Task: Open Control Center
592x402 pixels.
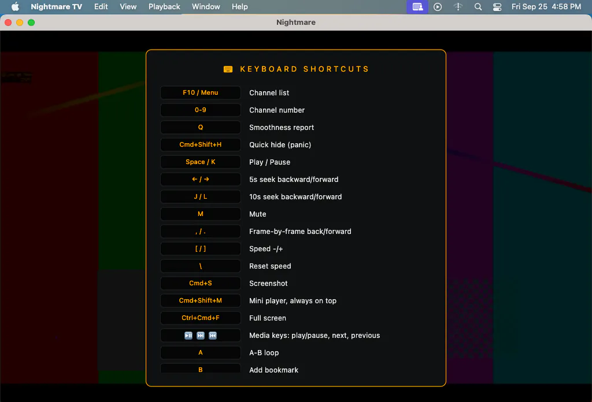Action: tap(497, 7)
